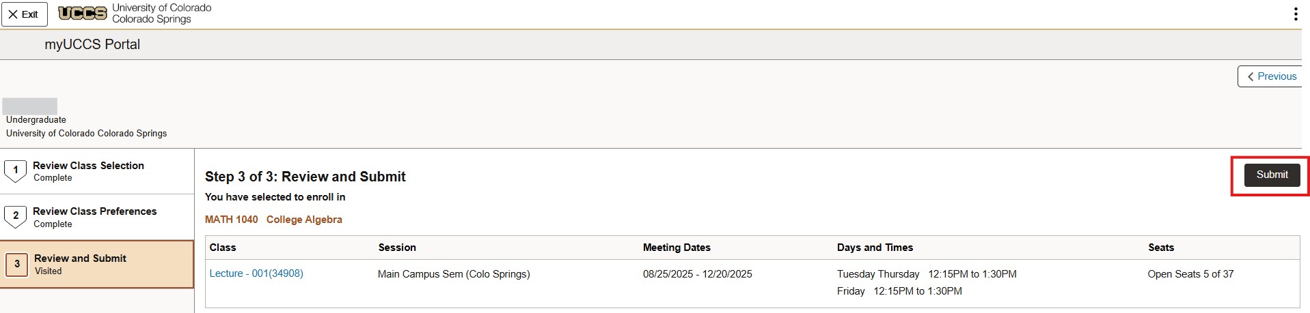Click the MATH 1040 College Algebra heading
The width and height of the screenshot is (1310, 313).
(273, 220)
